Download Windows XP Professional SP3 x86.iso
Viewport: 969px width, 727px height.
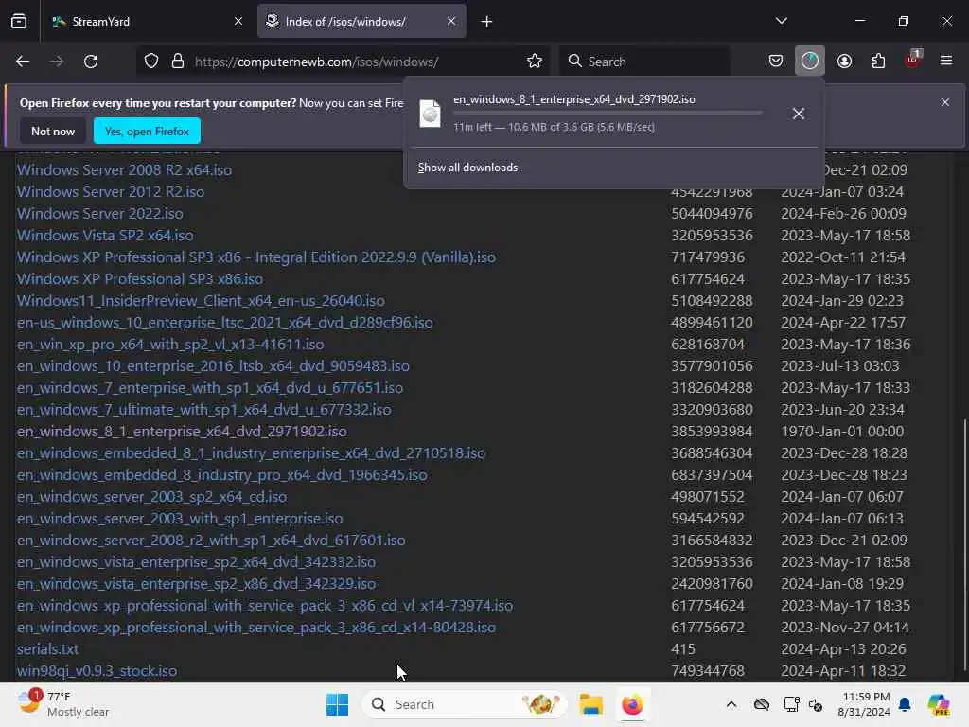[140, 279]
